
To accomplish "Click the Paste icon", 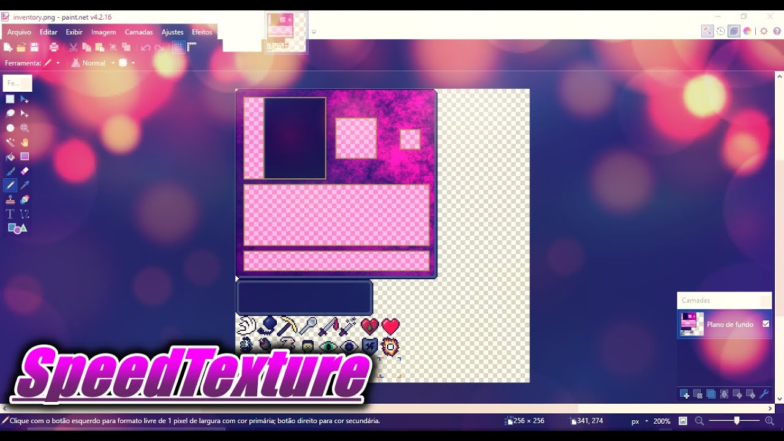I will [x=99, y=47].
